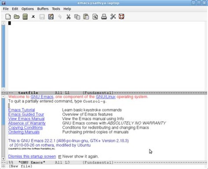Viewport: 208px width, 169px height.
Task: Click the (New file) minibuffer message
Action: tap(21, 166)
